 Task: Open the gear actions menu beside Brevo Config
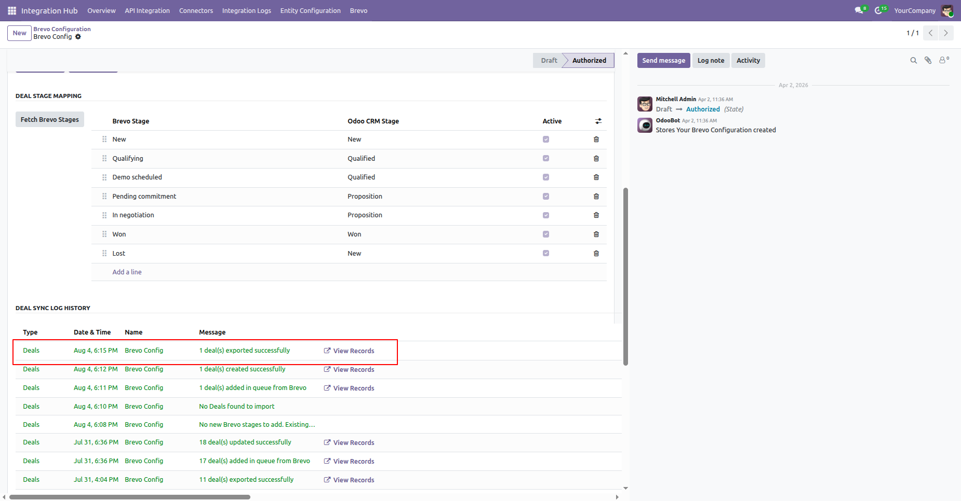pos(78,37)
